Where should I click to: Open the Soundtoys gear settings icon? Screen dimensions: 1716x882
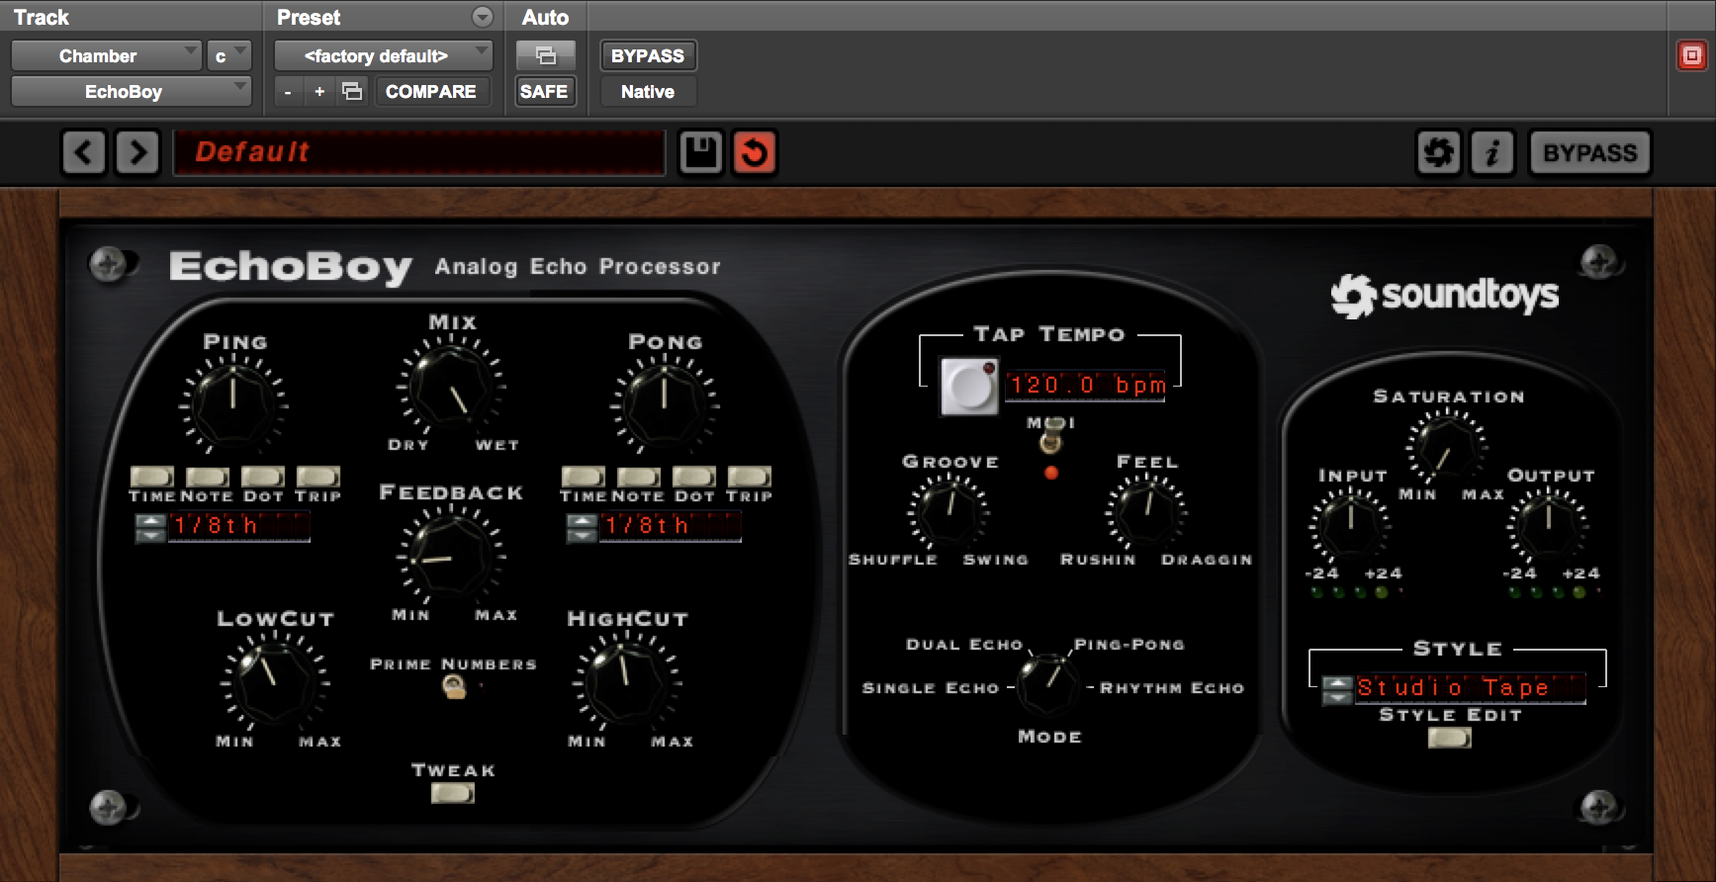(1438, 153)
